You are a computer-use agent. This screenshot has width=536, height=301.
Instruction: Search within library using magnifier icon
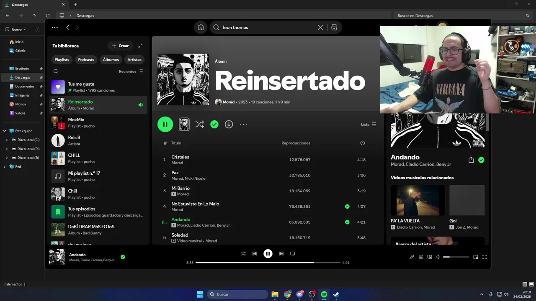56,71
